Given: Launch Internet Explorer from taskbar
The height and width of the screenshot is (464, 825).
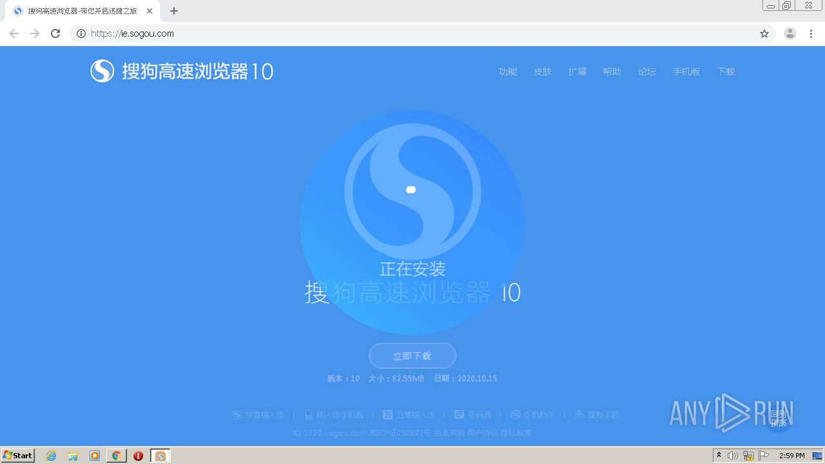Looking at the screenshot, I should pos(52,456).
